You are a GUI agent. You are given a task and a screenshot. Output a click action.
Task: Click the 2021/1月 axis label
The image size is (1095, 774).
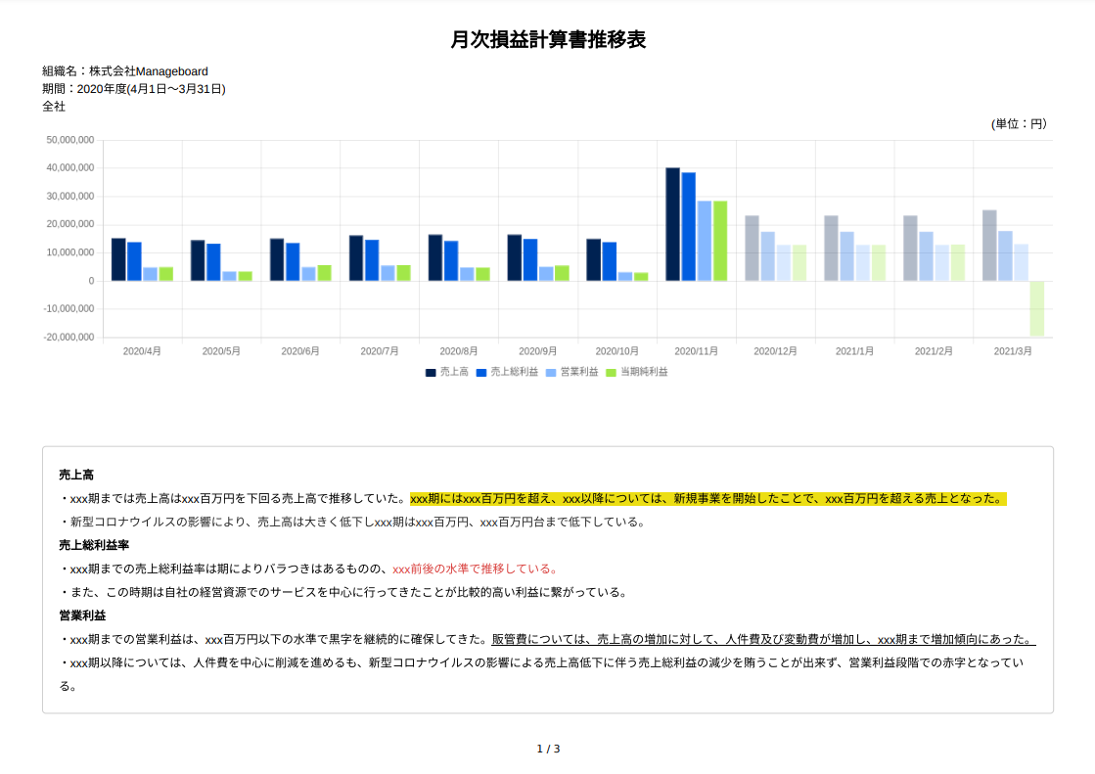coord(855,351)
